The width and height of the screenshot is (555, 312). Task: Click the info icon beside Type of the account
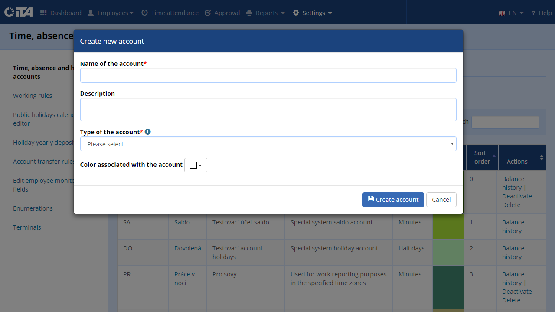(x=148, y=132)
